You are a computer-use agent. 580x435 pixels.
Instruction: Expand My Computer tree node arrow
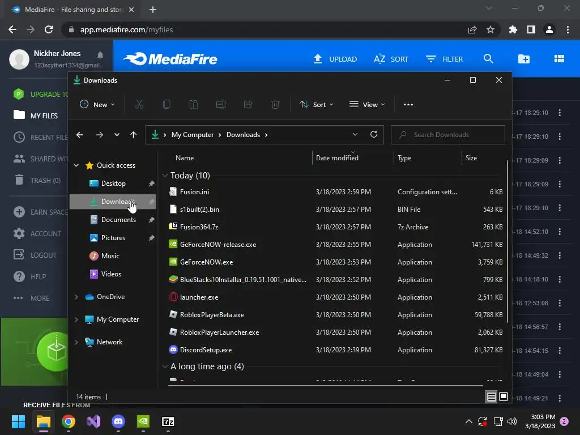pyautogui.click(x=76, y=319)
